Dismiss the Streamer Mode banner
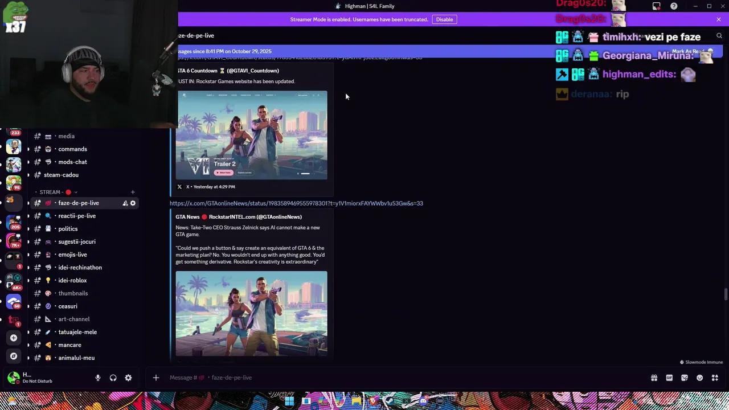Screen dimensions: 729x410 coord(719,19)
